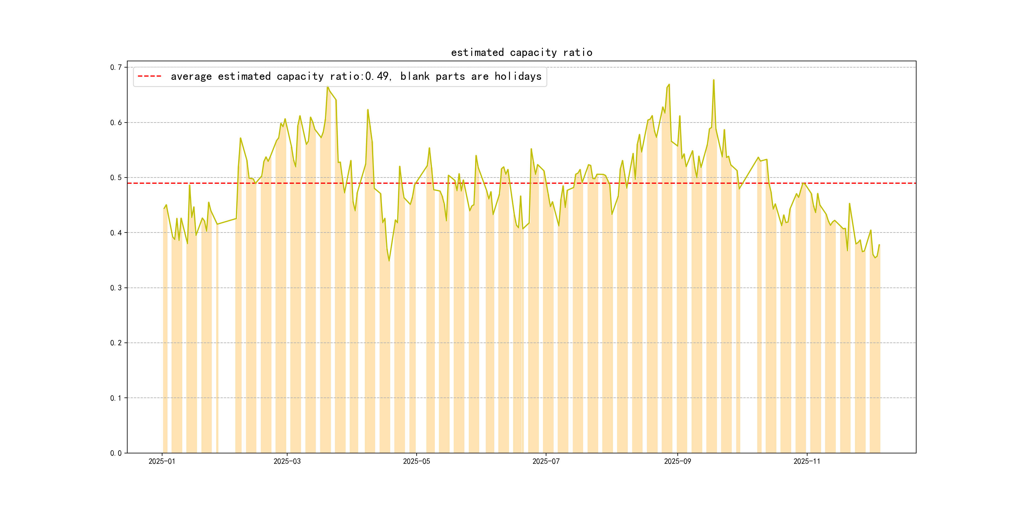Click the 0.0 y-axis tick label
The height and width of the screenshot is (509, 1018).
click(x=116, y=453)
